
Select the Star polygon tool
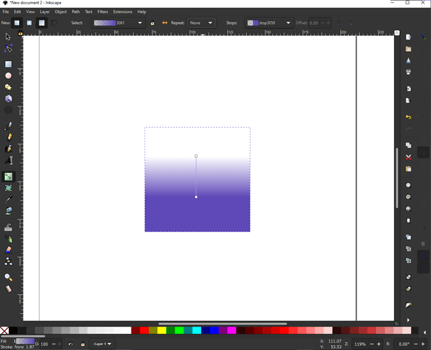(x=8, y=88)
